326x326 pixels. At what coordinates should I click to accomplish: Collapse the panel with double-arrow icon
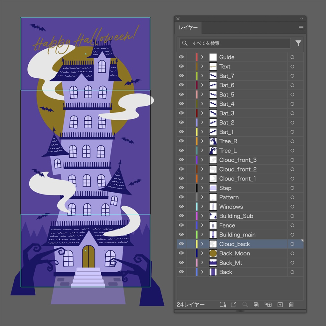click(302, 18)
